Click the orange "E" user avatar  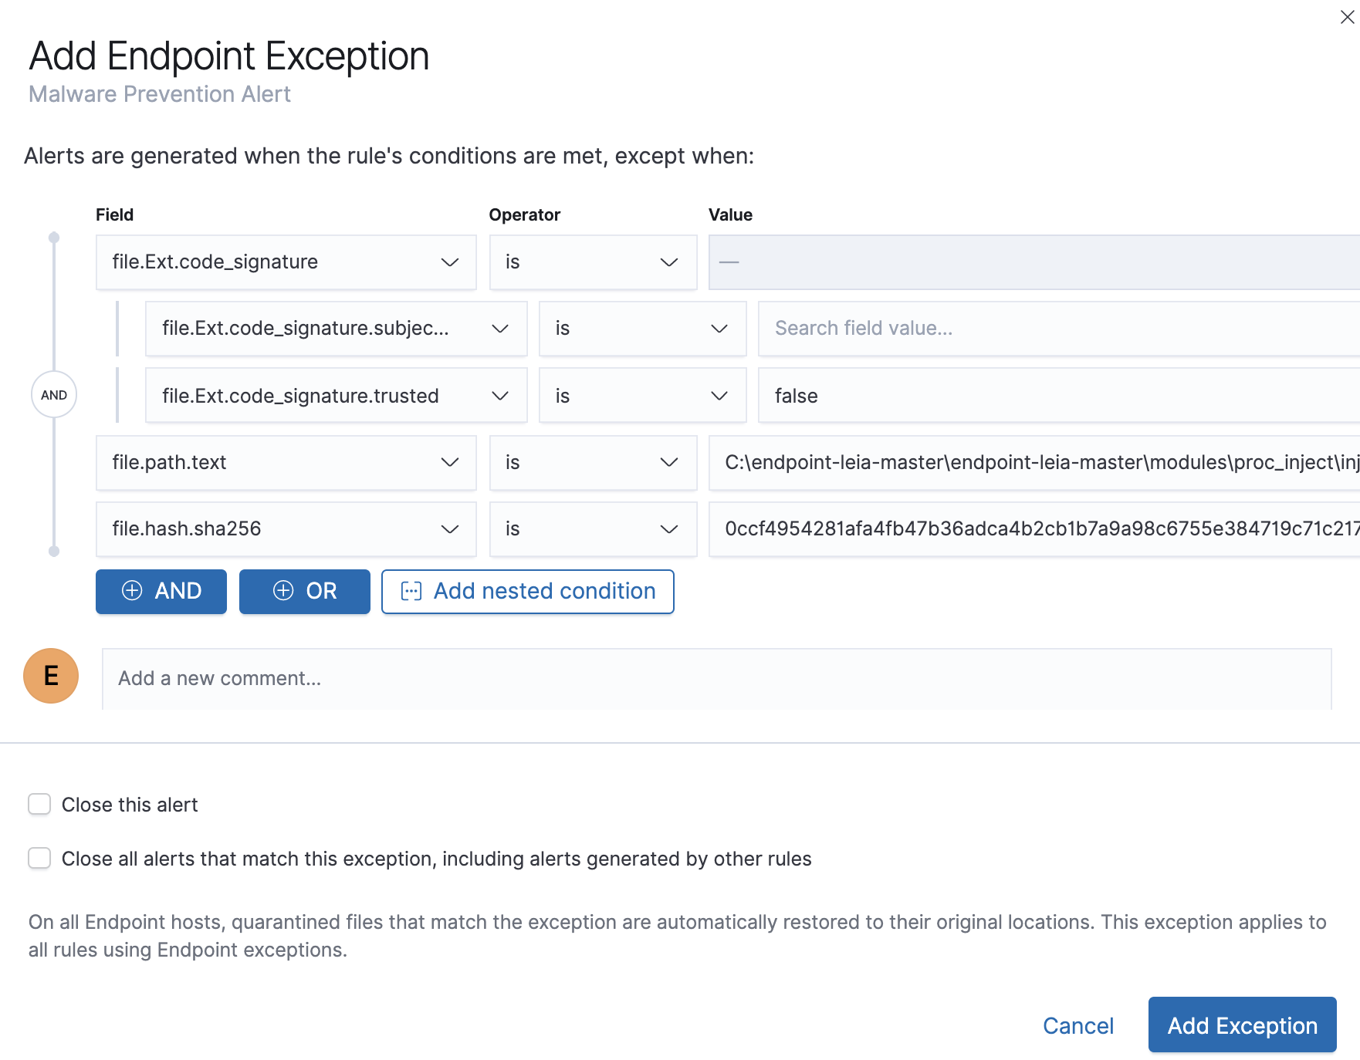click(51, 676)
